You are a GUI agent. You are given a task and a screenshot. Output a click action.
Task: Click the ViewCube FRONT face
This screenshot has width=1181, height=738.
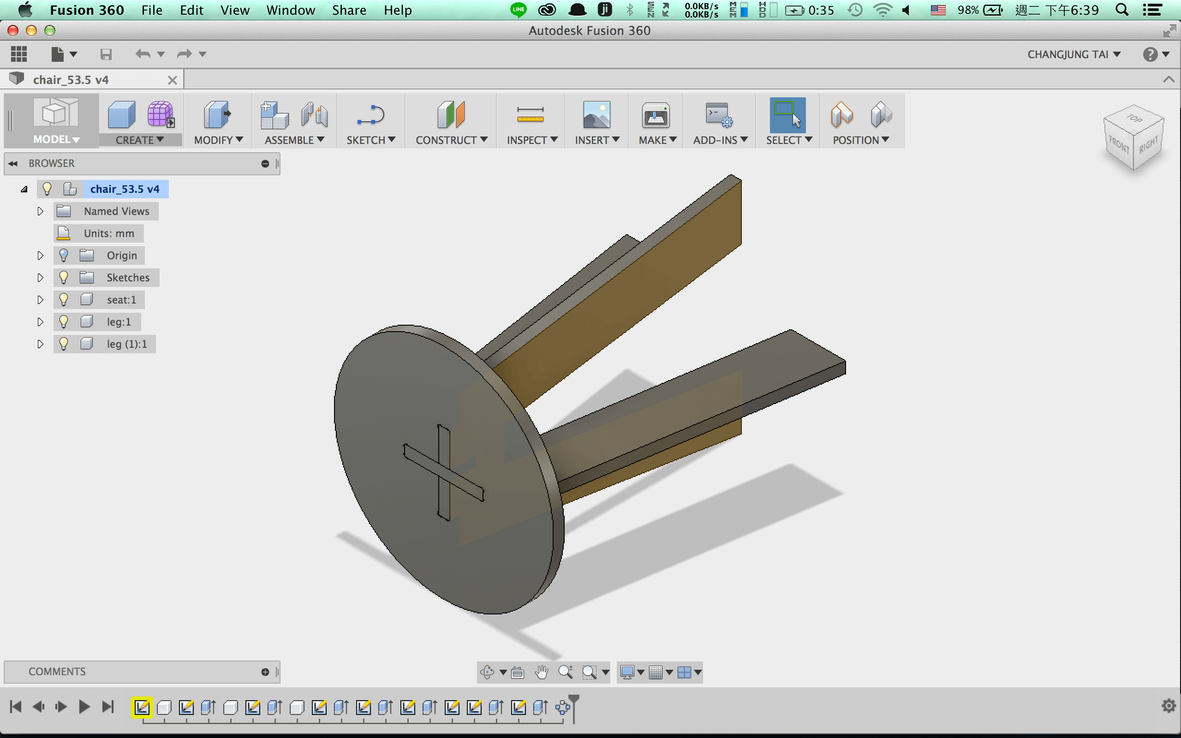tap(1119, 145)
